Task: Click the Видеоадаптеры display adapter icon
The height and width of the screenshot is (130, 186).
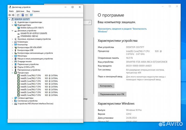Action: (x=16, y=25)
